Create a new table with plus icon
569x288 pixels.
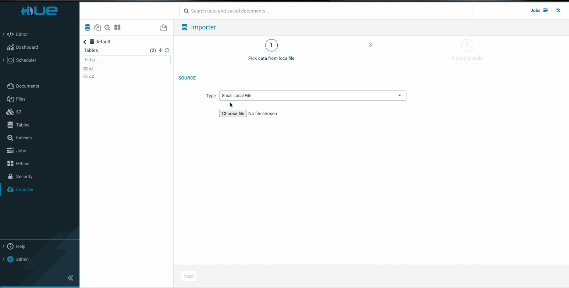point(160,50)
